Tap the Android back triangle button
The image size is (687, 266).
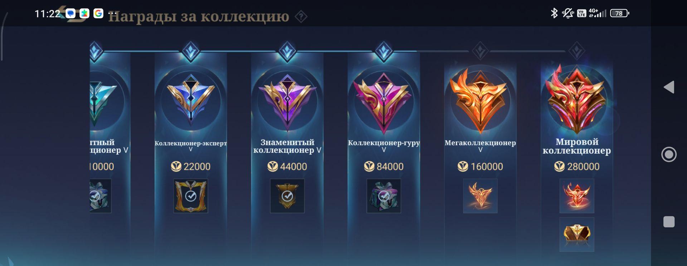pyautogui.click(x=669, y=87)
